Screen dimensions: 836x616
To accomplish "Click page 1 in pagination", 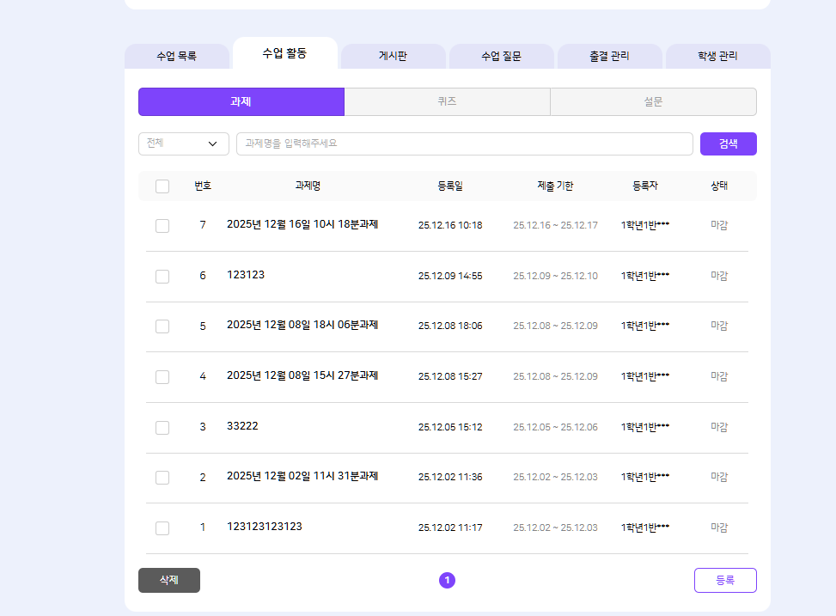I will coord(447,581).
